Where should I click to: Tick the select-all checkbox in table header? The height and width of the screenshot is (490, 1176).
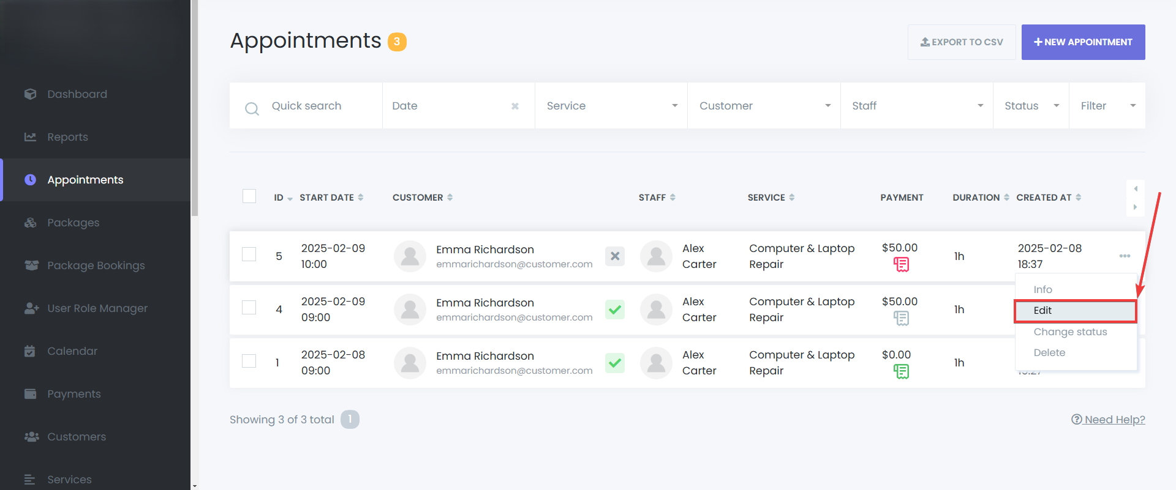click(249, 196)
